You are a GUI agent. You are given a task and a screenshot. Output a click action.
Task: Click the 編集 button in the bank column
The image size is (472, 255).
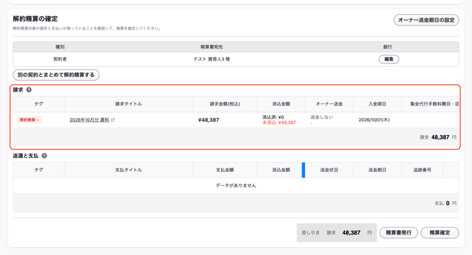click(x=389, y=59)
